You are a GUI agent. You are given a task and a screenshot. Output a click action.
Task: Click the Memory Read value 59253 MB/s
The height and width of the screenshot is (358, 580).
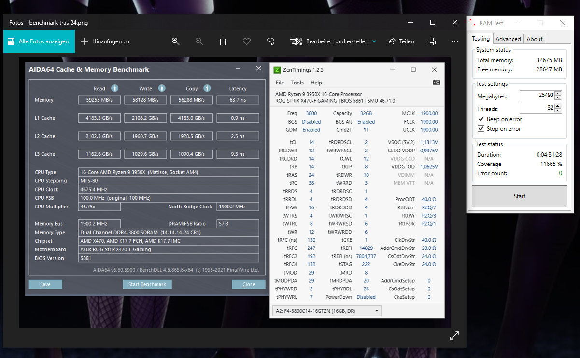click(99, 100)
